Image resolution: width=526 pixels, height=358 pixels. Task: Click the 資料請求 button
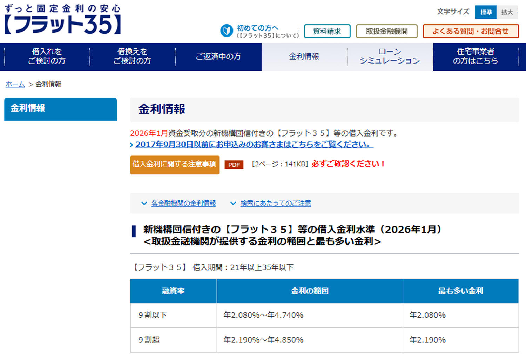point(327,31)
